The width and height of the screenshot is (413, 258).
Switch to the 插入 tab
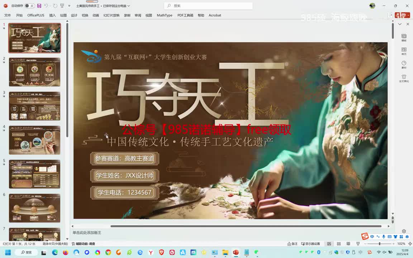pyautogui.click(x=52, y=15)
